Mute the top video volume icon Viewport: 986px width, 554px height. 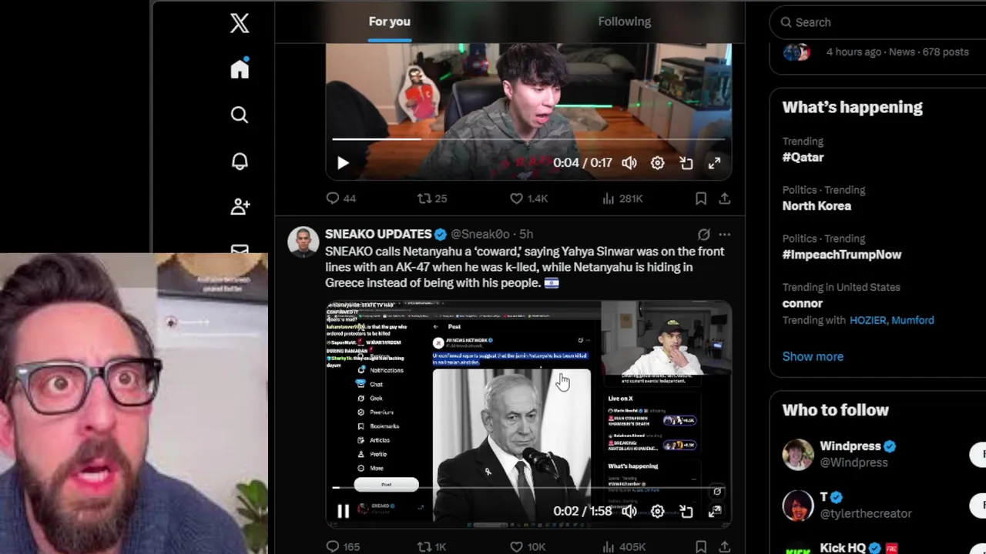click(629, 163)
